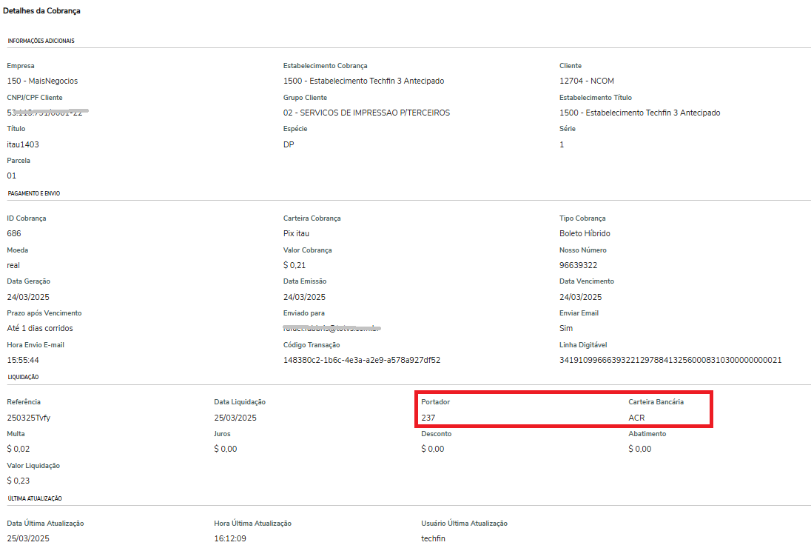Click the PAGAMENTO E ENVIO section header
Viewport: 811px width, 548px height.
tap(34, 193)
